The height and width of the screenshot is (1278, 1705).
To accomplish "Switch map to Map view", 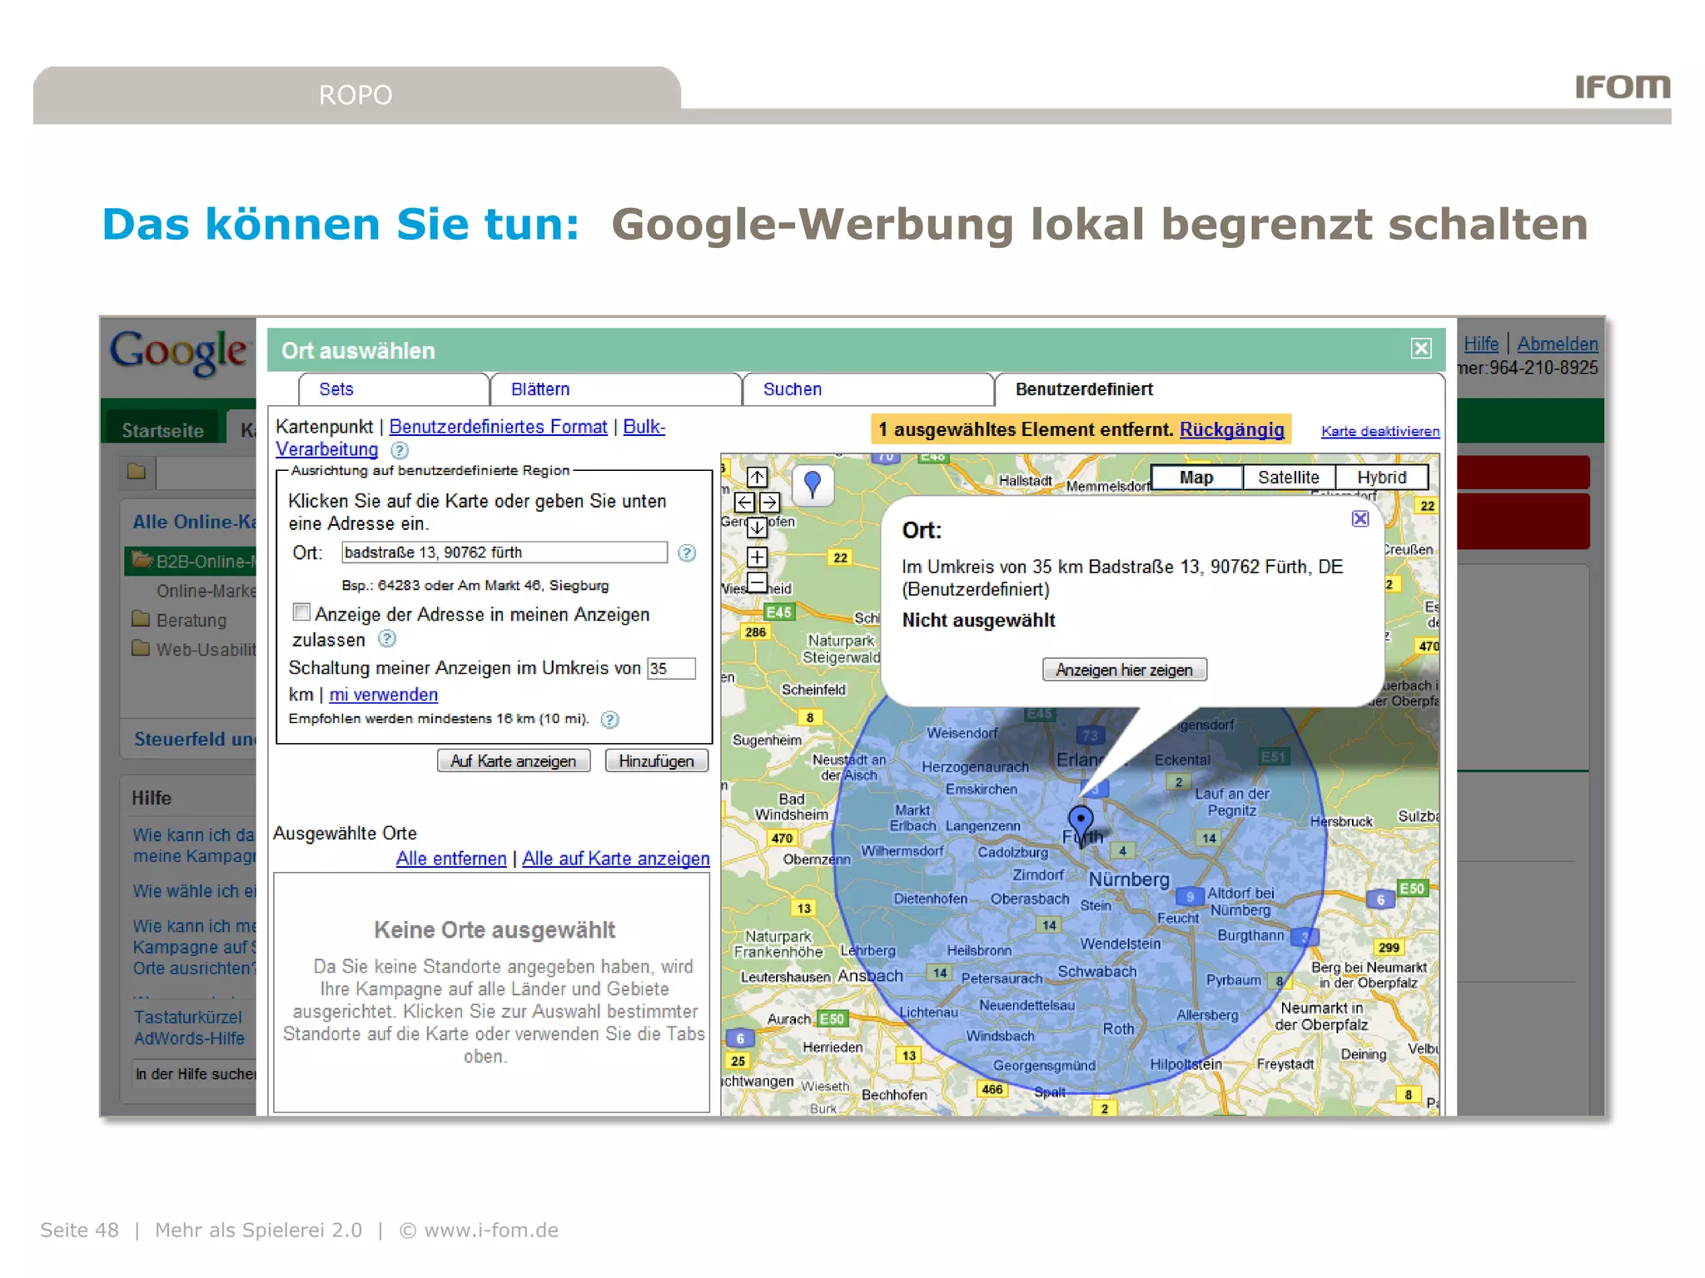I will 1196,478.
